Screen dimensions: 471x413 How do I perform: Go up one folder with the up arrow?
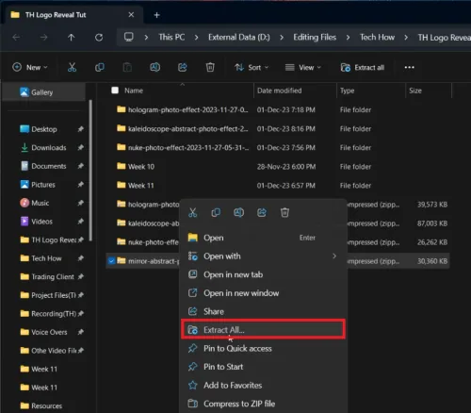[72, 38]
